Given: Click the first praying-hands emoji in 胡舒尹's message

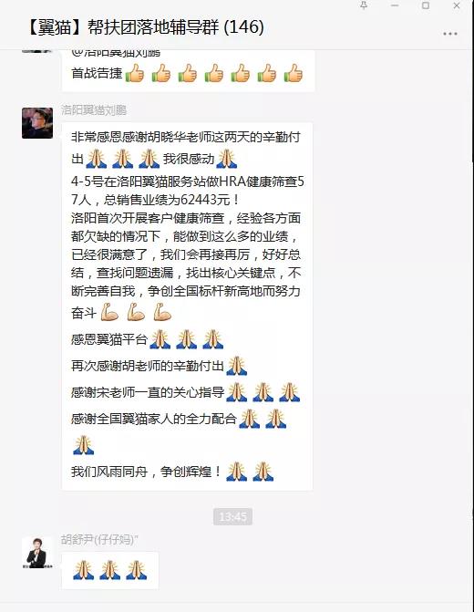Looking at the screenshot, I should [84, 570].
